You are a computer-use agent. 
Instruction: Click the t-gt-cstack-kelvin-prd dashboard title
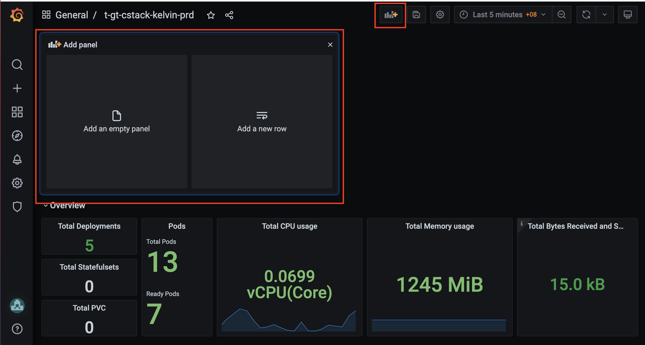pyautogui.click(x=149, y=15)
